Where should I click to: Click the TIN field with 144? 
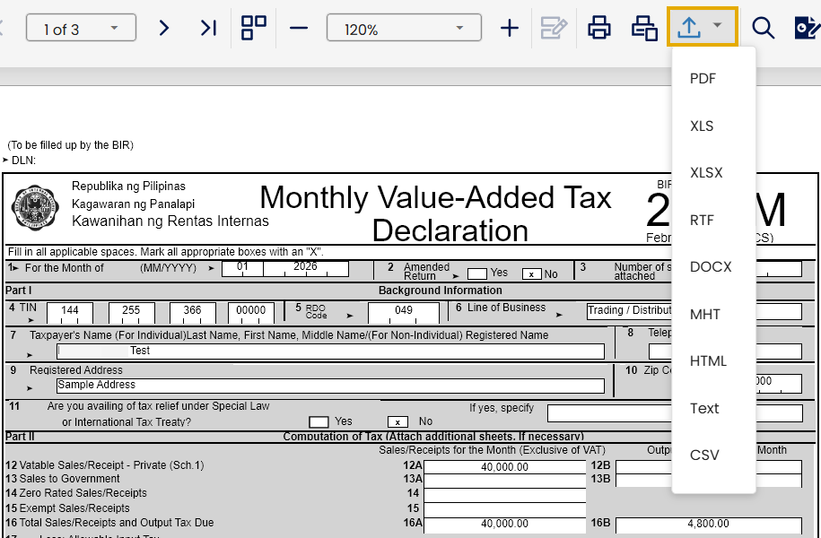pyautogui.click(x=70, y=312)
